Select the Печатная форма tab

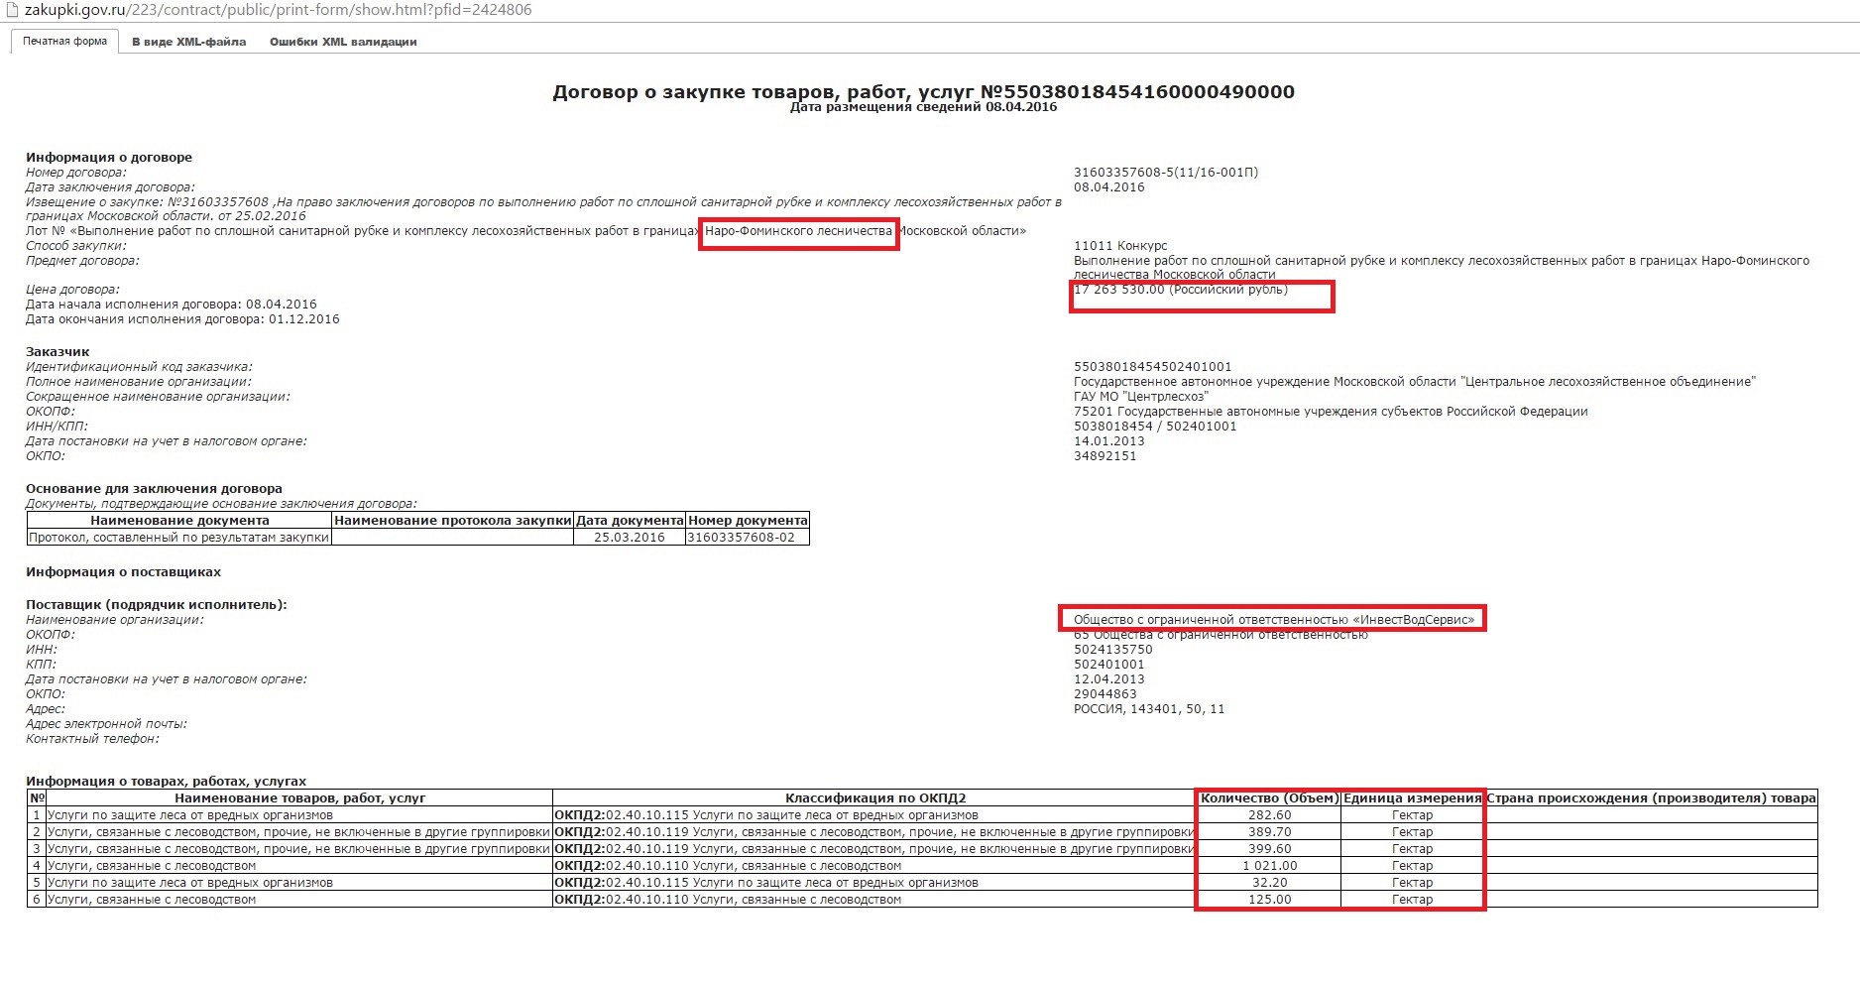tap(65, 42)
